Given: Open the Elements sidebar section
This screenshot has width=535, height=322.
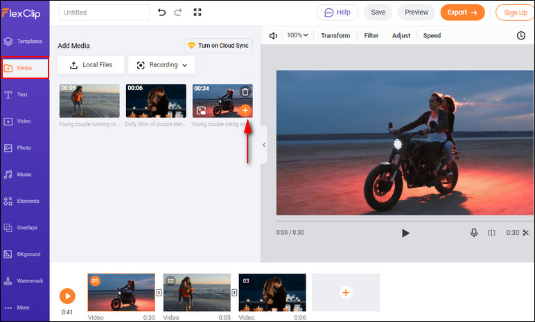Looking at the screenshot, I should click(x=21, y=201).
